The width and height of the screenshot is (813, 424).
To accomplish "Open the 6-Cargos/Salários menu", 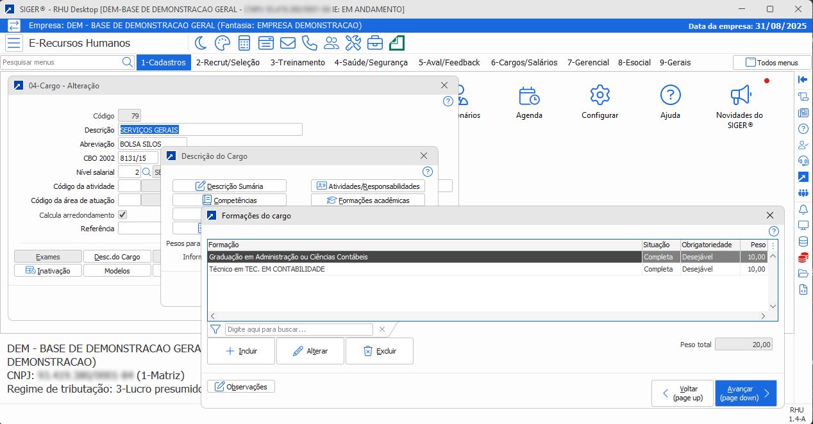I will point(524,63).
